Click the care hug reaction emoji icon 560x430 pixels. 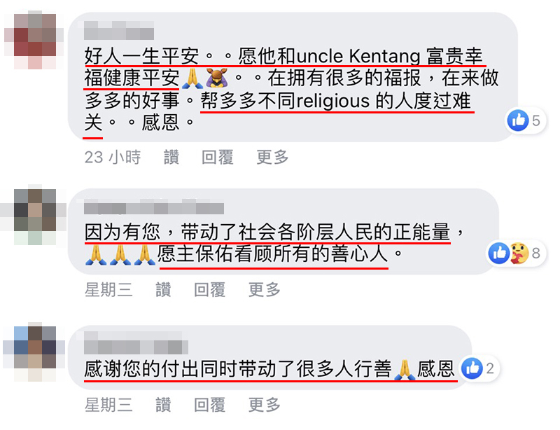(519, 253)
